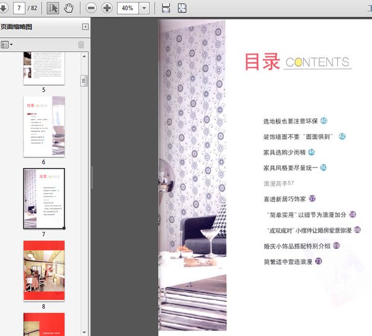The width and height of the screenshot is (372, 336).
Task: Delete selected page with trash icon
Action: pos(81,45)
